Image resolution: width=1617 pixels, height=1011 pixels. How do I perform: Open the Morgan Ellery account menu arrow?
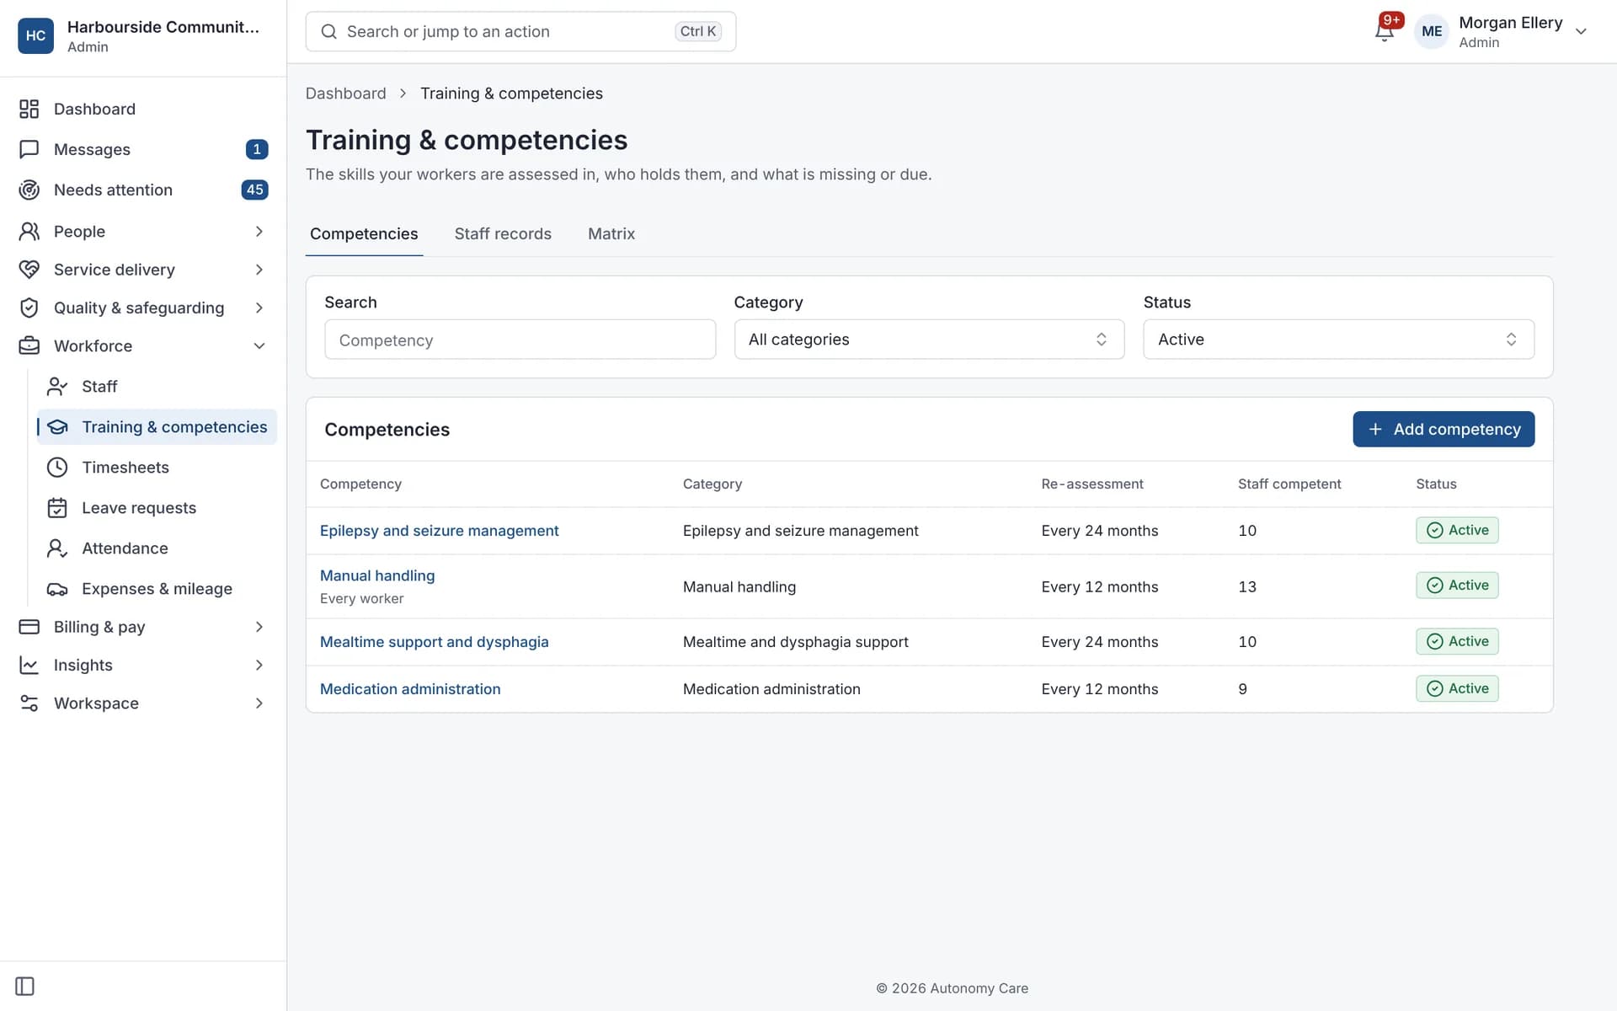[x=1581, y=31]
